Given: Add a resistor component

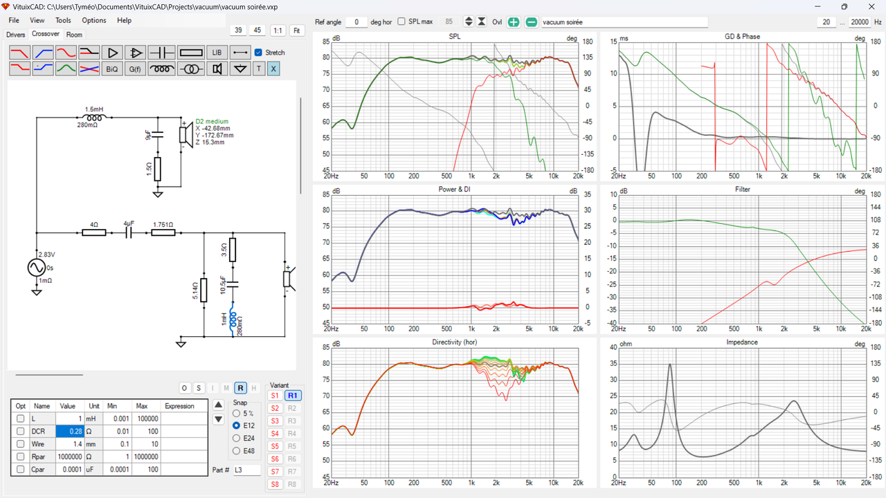Looking at the screenshot, I should [190, 53].
